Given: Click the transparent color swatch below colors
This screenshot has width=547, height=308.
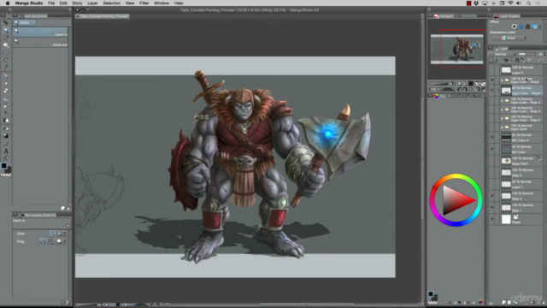Looking at the screenshot, I should coord(6,175).
